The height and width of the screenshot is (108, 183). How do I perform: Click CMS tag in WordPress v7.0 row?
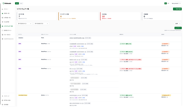pos(20,44)
